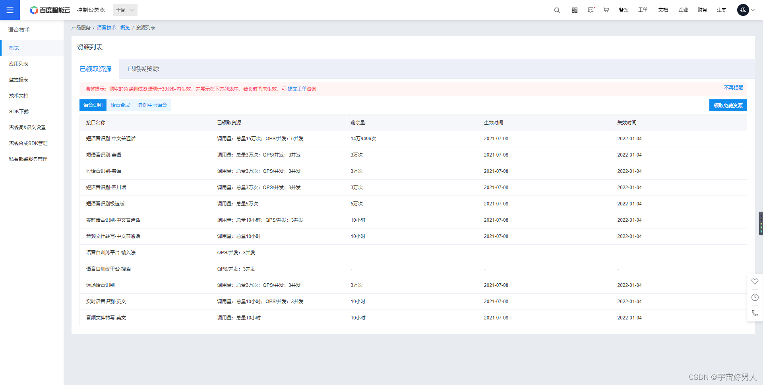Click the 短语音识别-粤语 row name
The image size is (763, 385).
tap(104, 171)
